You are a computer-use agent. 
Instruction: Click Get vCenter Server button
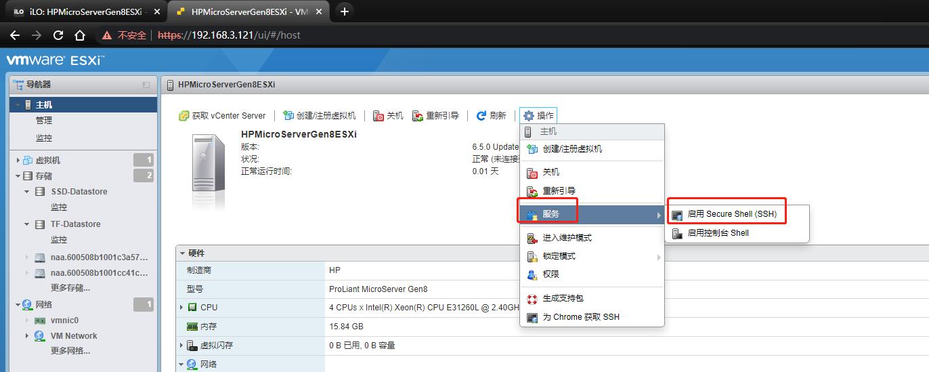coord(222,116)
